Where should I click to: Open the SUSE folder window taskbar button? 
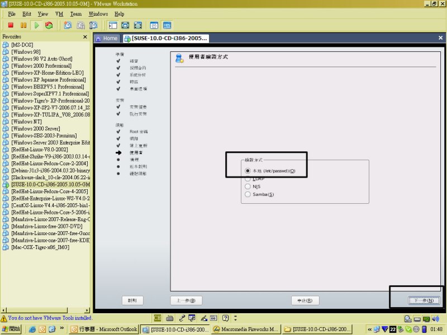317,329
